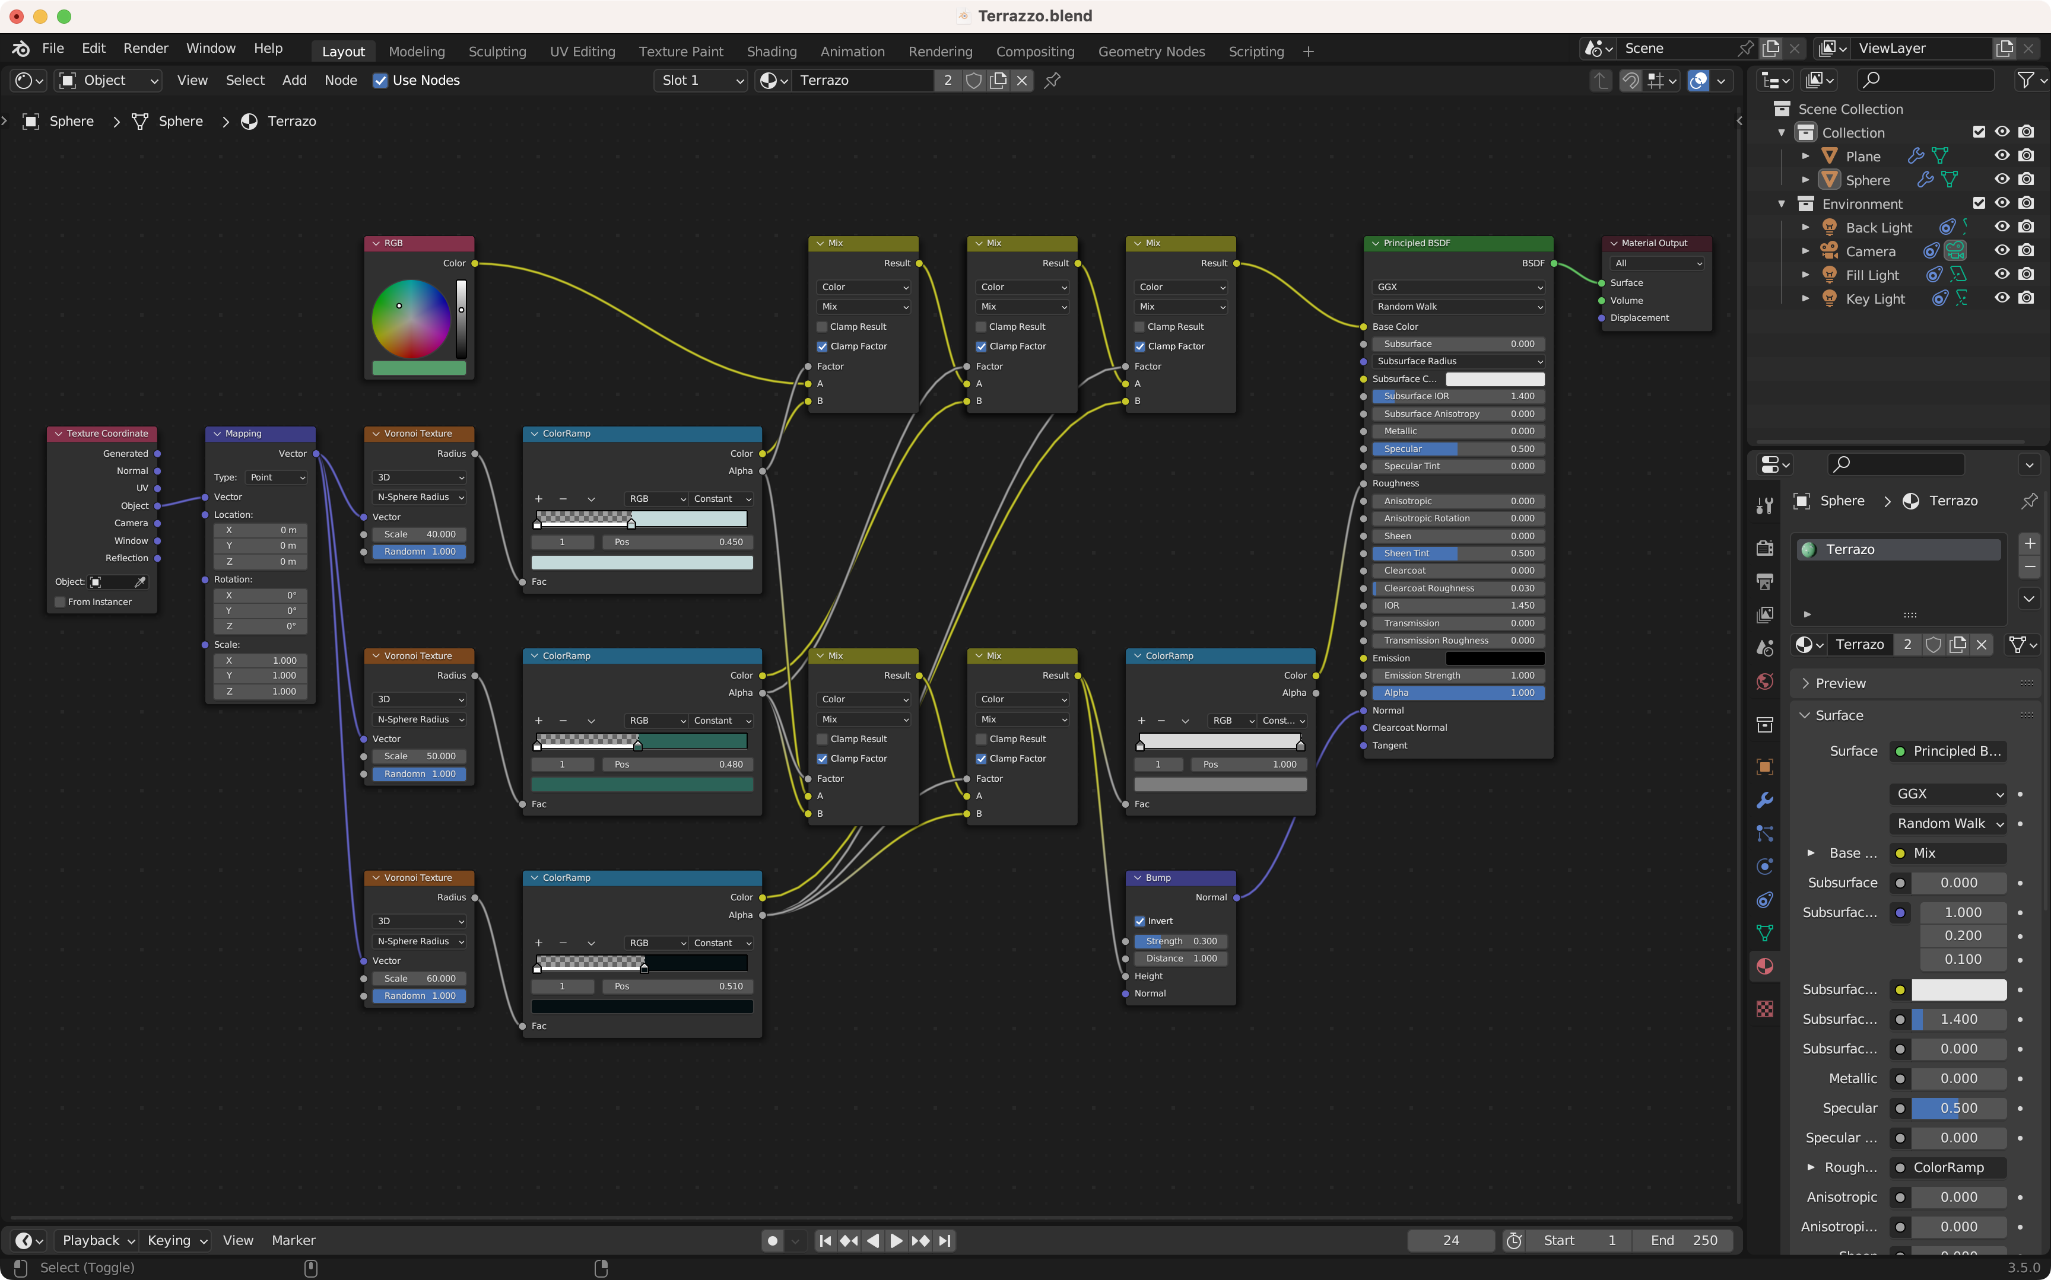Click the current frame field showing 24
This screenshot has height=1280, width=2051.
(1450, 1240)
